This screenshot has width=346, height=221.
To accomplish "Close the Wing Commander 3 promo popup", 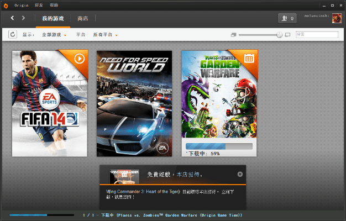I will tap(240, 174).
